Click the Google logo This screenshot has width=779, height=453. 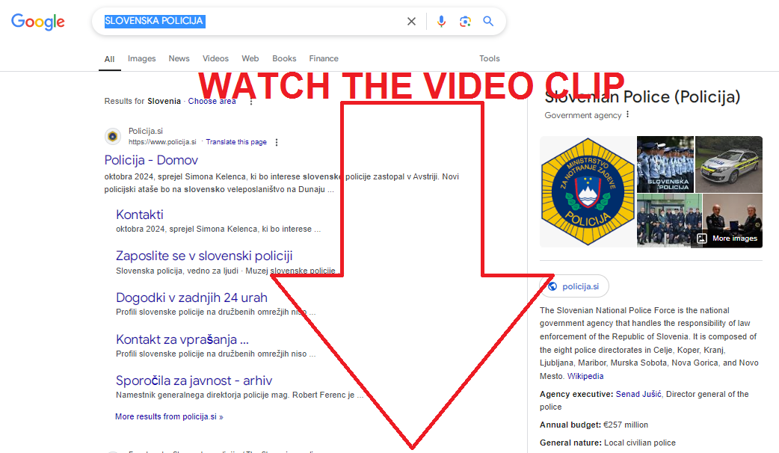point(38,22)
